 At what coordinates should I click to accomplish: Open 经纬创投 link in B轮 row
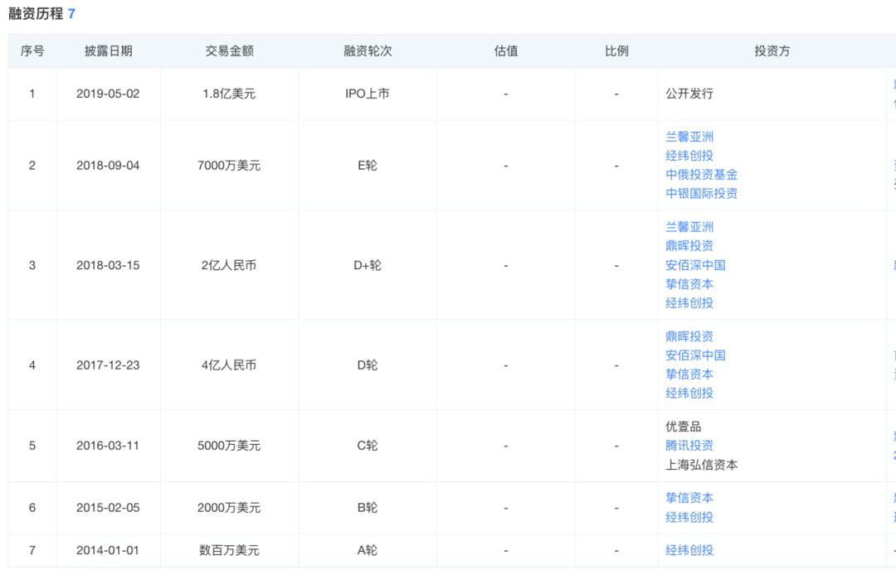[x=689, y=518]
